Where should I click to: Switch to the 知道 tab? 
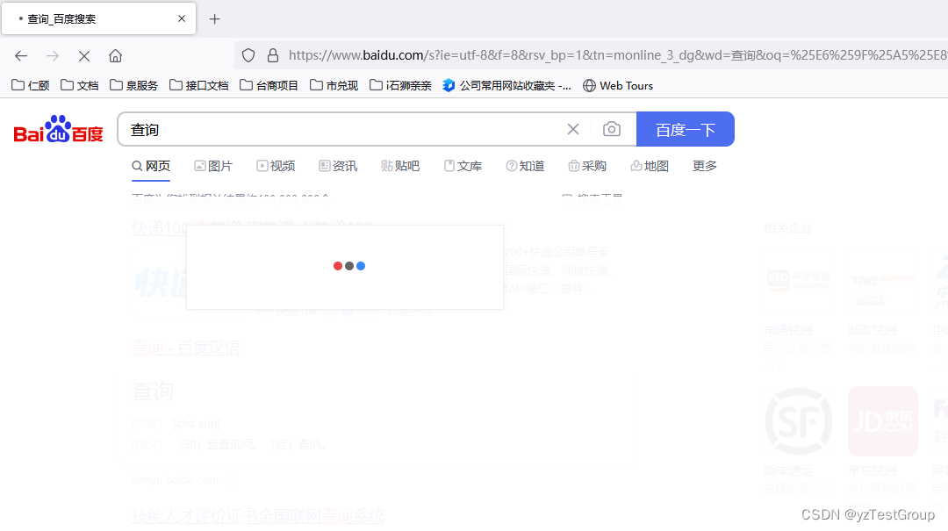click(x=525, y=166)
